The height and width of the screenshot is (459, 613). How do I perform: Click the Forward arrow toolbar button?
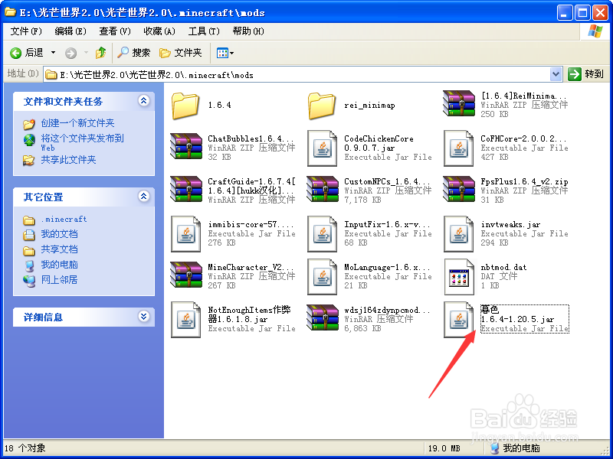tap(70, 53)
